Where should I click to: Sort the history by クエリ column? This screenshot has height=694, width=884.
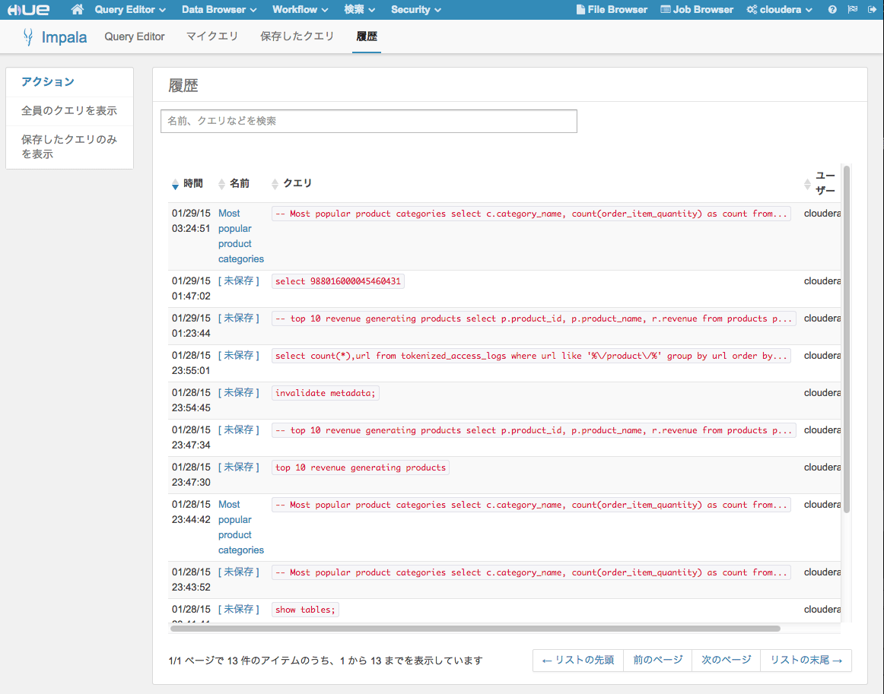291,183
